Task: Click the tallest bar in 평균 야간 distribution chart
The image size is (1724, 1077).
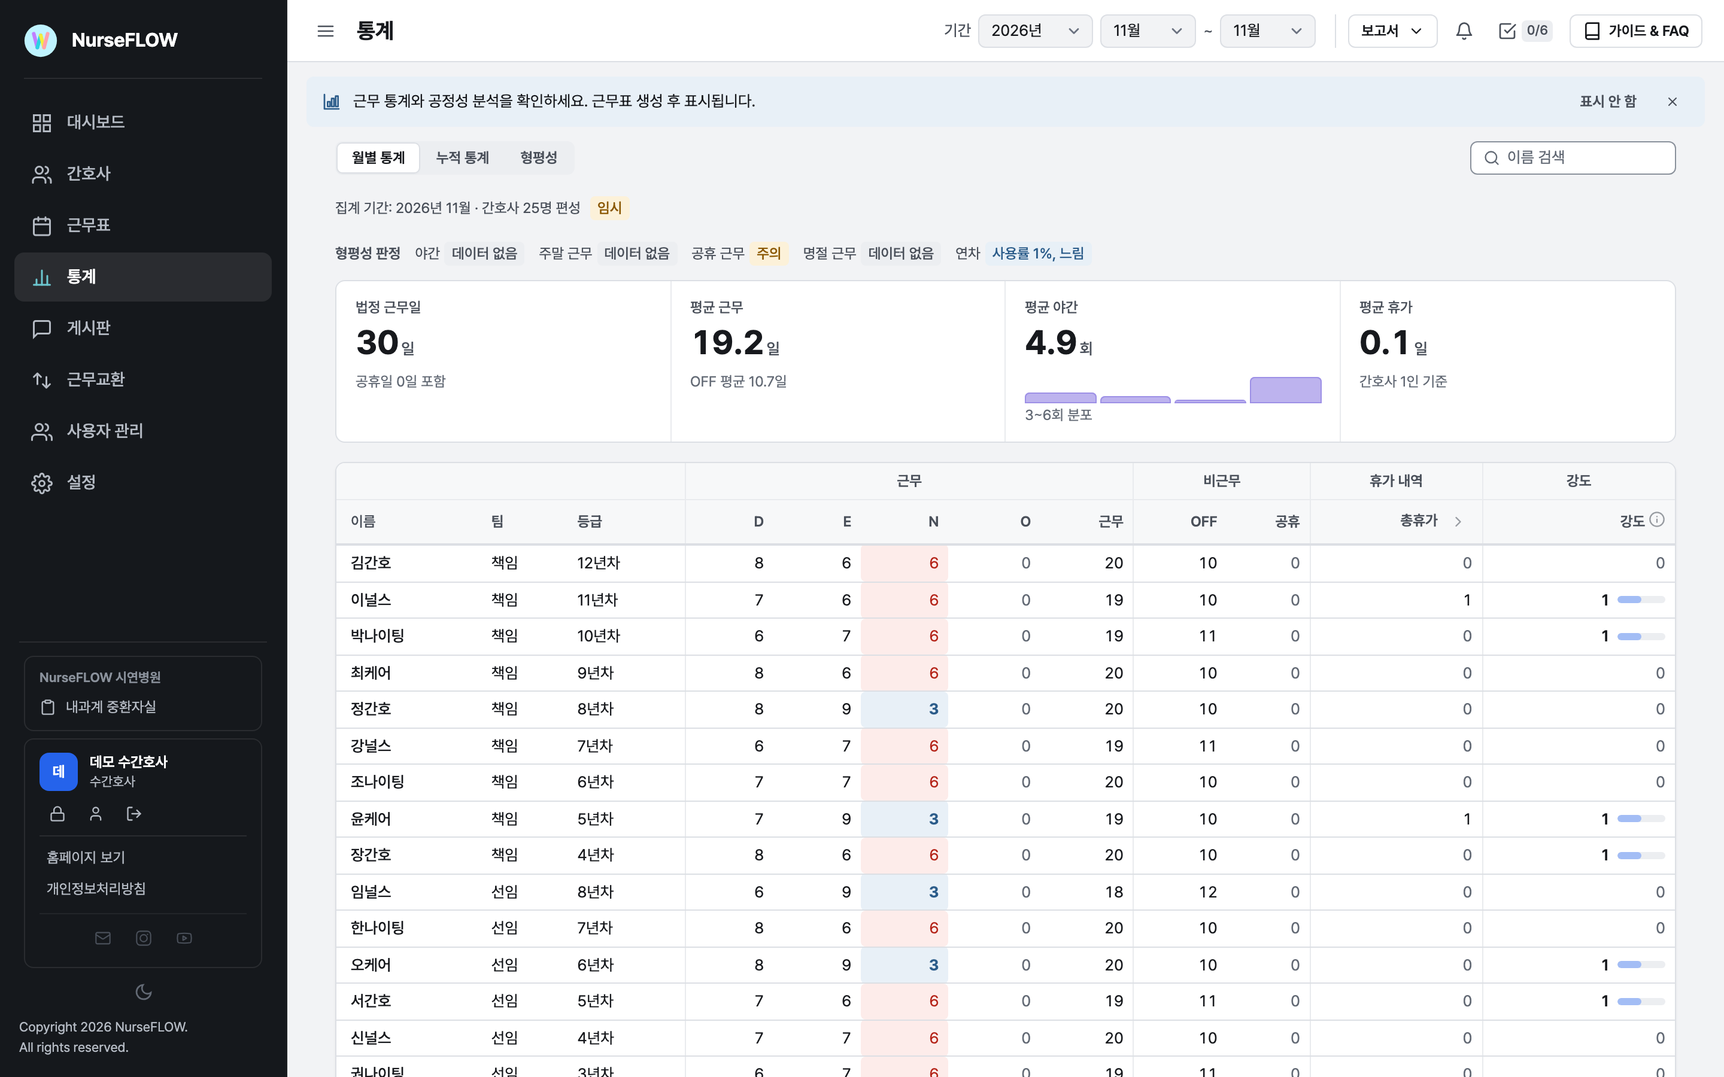Action: (x=1285, y=390)
